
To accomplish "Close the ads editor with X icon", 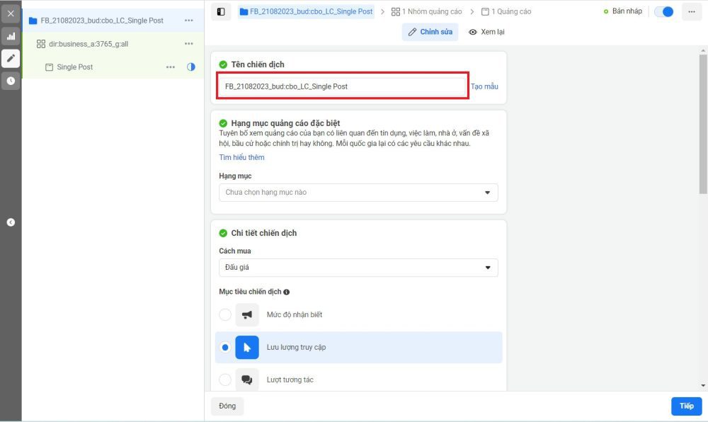I will point(11,13).
